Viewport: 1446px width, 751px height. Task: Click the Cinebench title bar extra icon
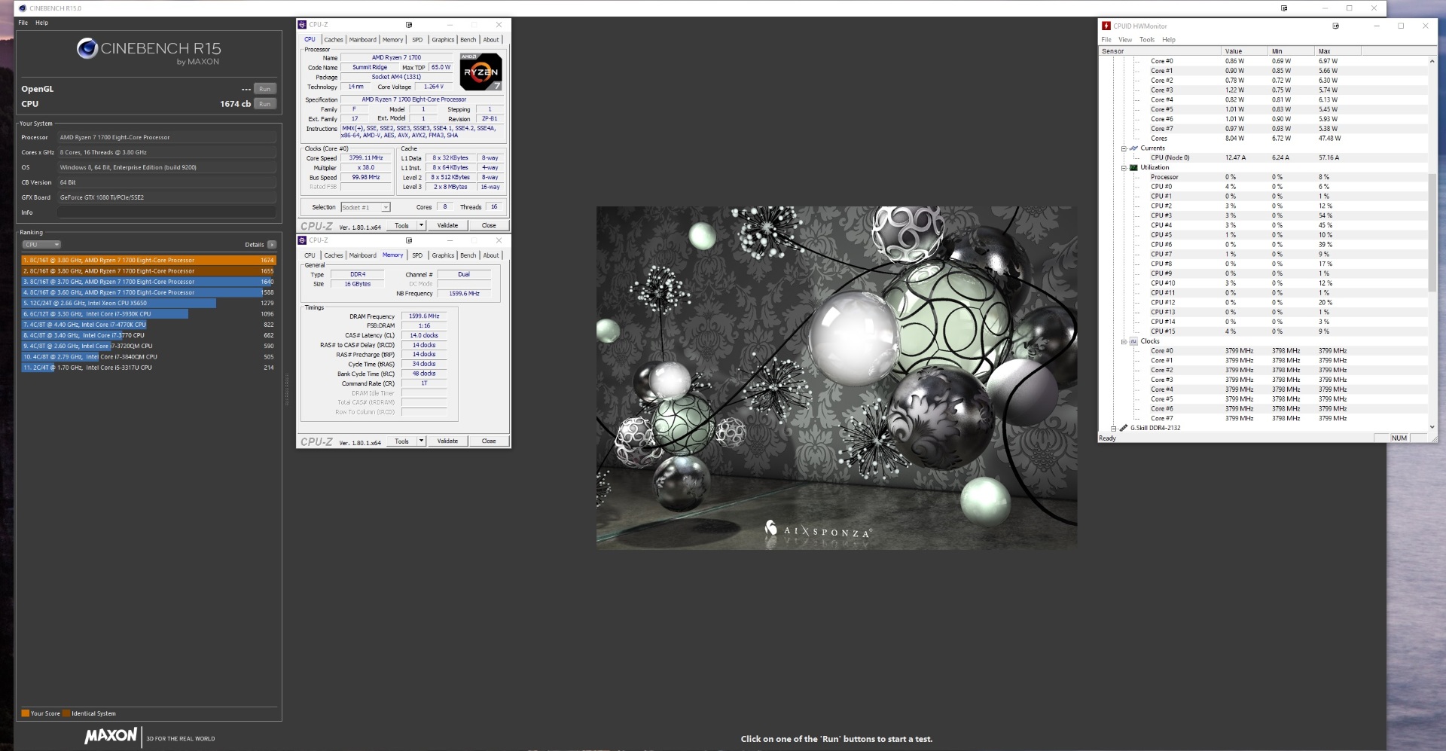click(x=1284, y=8)
